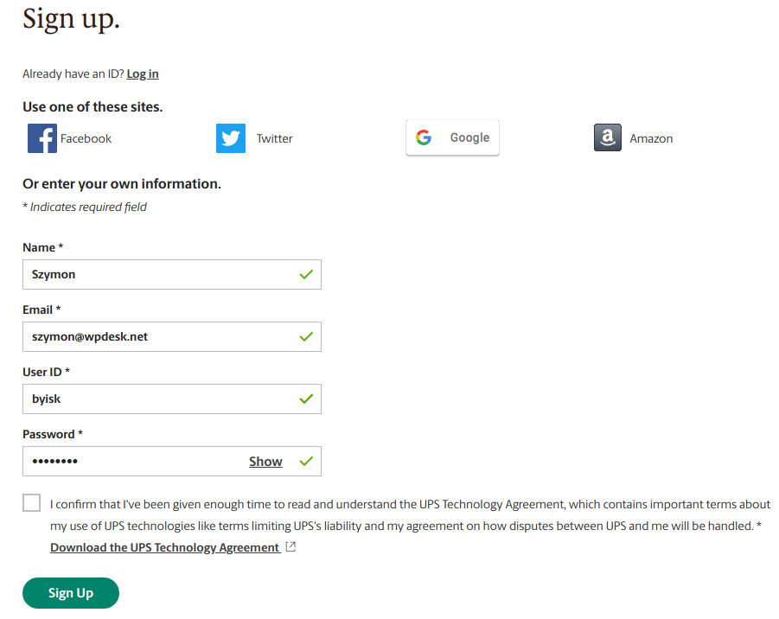Screen dimensions: 779x619
Task: Show the password characters
Action: click(265, 462)
